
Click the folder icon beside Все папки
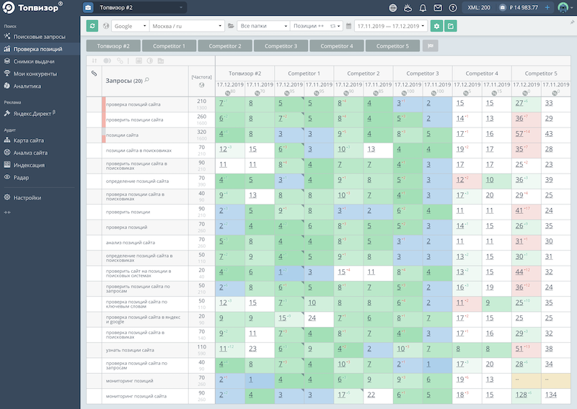pos(231,26)
